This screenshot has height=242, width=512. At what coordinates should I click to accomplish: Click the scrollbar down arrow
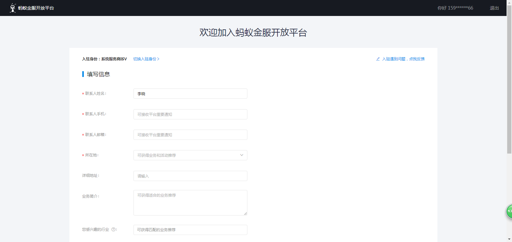tap(509, 239)
